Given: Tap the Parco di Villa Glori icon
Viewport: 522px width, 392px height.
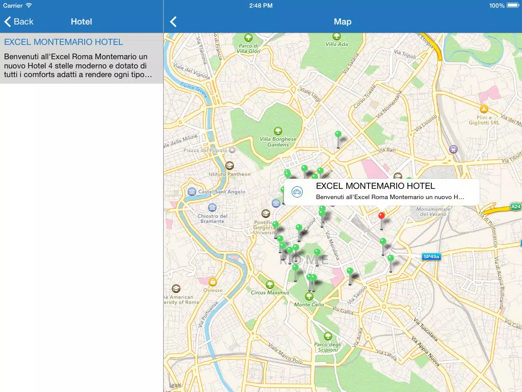Looking at the screenshot, I should [x=248, y=37].
